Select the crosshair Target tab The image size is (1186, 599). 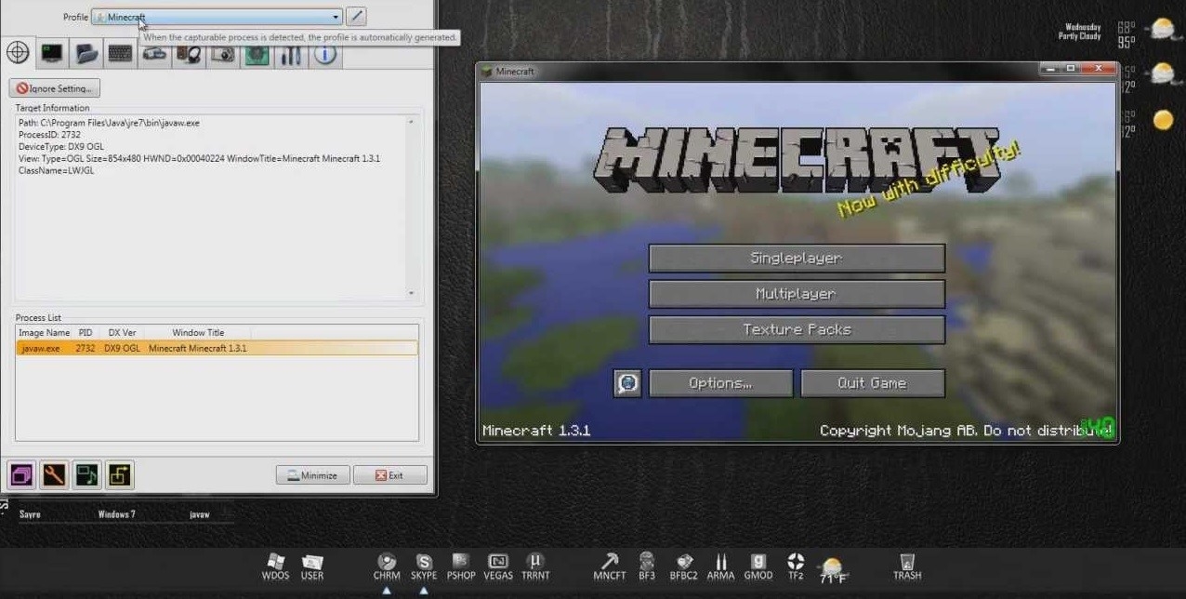[x=18, y=53]
